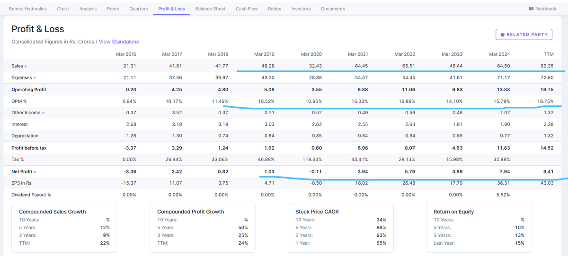Click the TTM column header

549,54
